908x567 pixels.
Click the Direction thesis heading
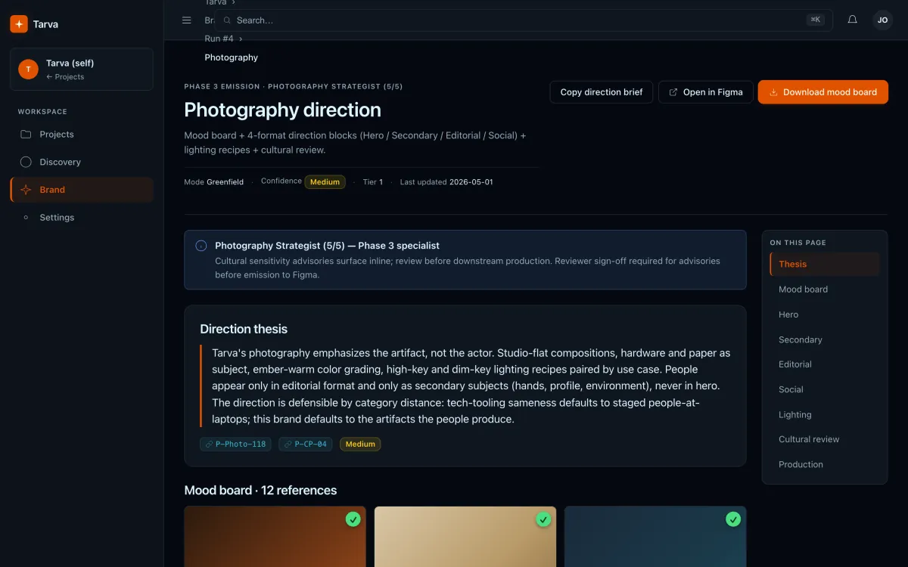click(244, 329)
